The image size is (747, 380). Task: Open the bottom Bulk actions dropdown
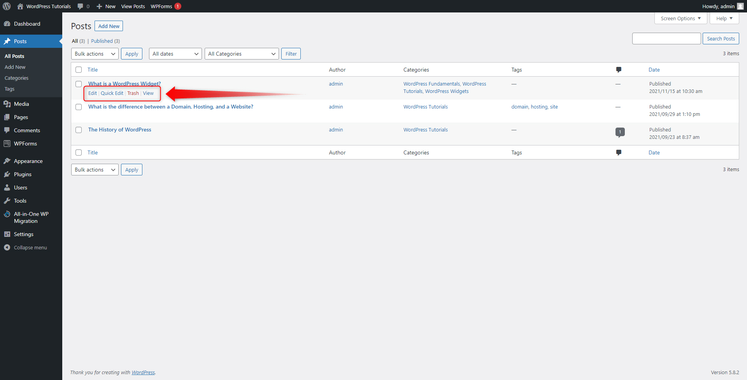[95, 170]
